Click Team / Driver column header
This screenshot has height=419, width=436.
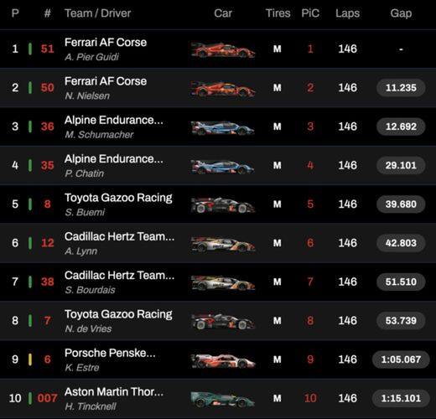tap(98, 13)
